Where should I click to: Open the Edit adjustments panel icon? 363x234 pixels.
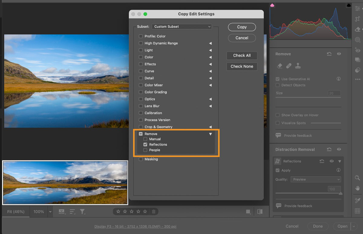(x=357, y=9)
